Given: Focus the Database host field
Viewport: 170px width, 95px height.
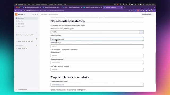Looking at the screenshot, I should pyautogui.click(x=97, y=39).
